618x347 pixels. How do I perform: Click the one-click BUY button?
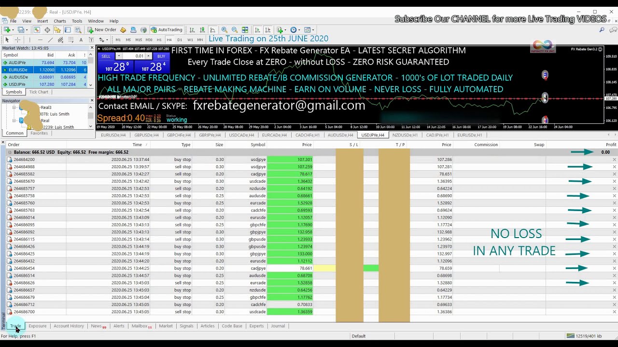161,56
